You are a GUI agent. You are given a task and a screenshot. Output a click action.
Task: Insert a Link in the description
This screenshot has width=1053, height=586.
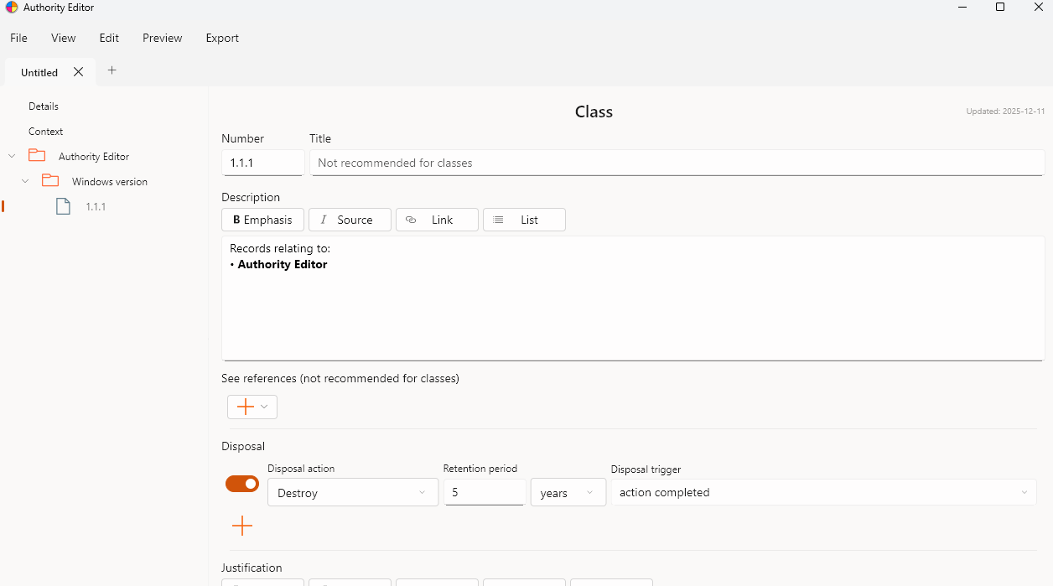click(x=436, y=219)
